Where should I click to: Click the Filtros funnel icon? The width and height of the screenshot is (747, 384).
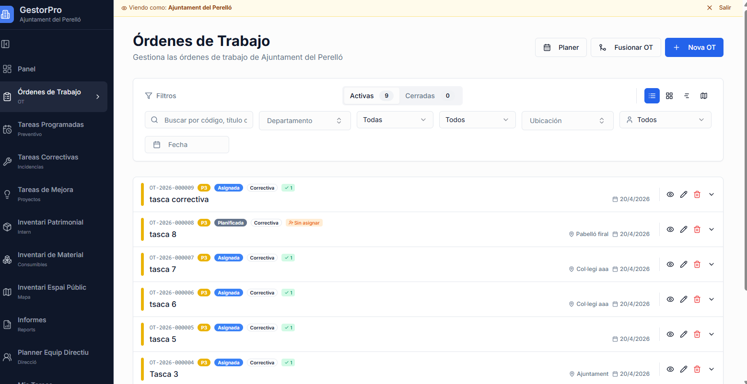pos(149,96)
